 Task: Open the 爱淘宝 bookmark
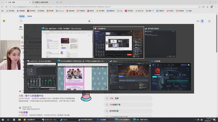41,11
